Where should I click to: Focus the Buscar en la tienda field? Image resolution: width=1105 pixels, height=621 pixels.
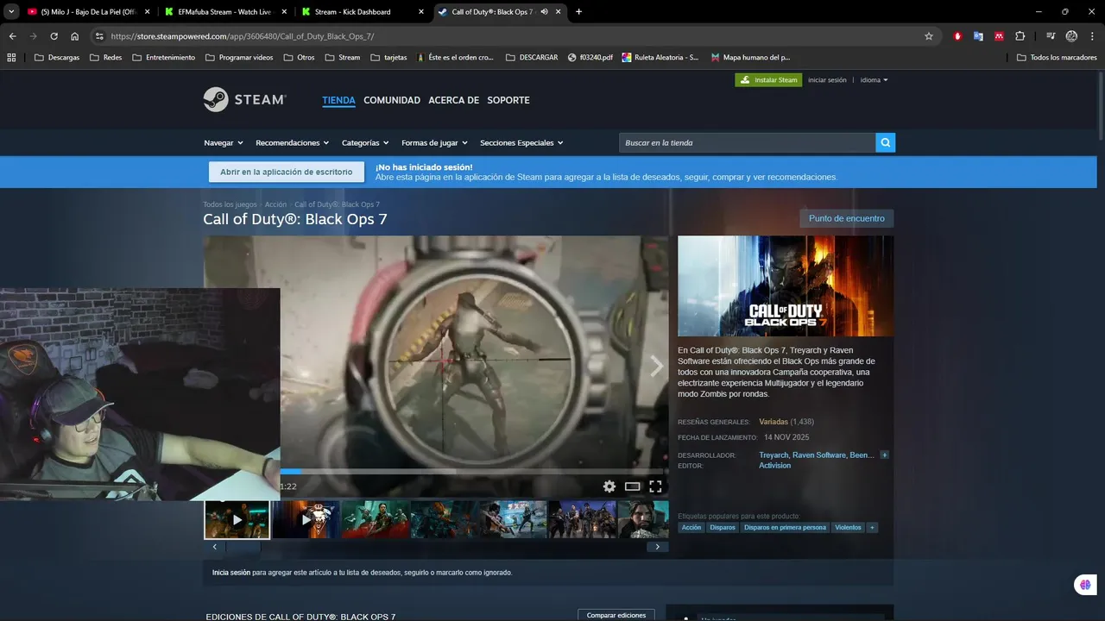click(x=747, y=142)
